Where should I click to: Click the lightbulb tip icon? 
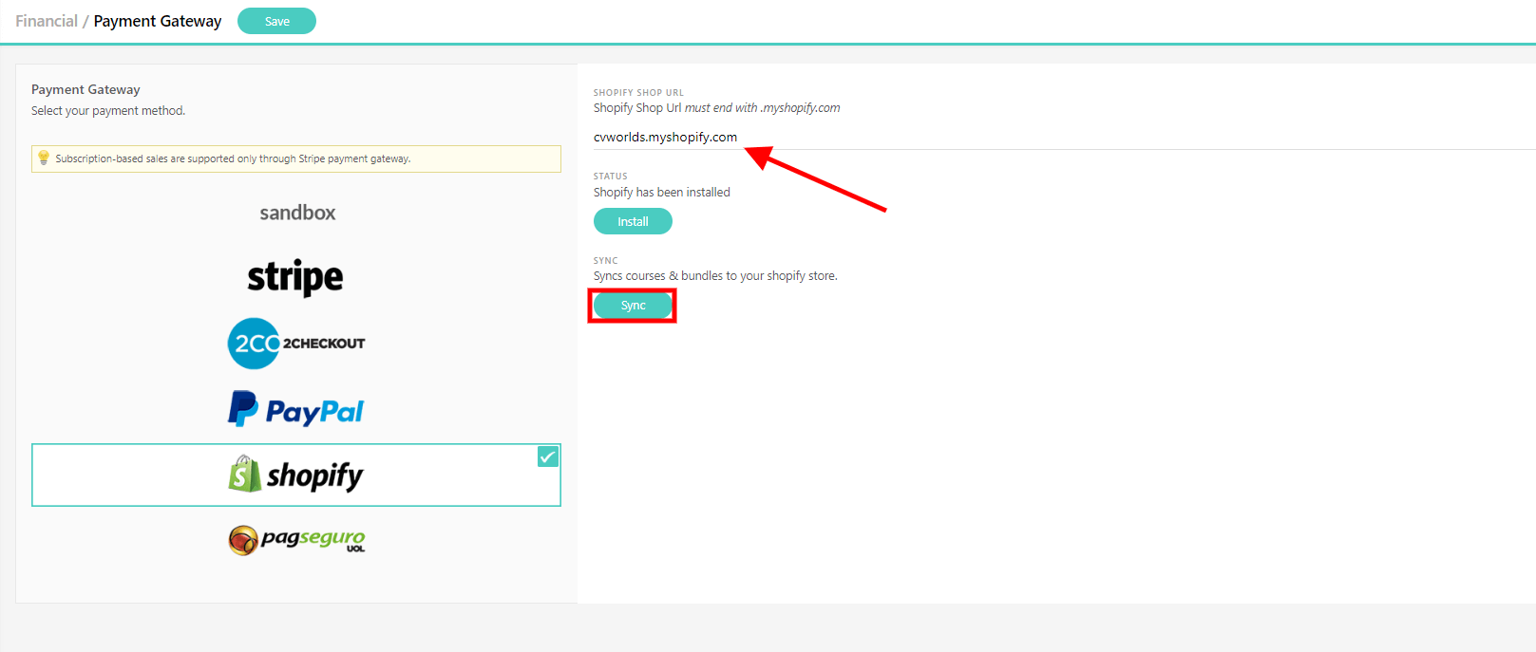44,158
